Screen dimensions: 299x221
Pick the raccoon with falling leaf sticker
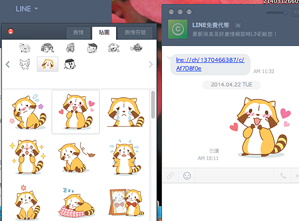pos(76,158)
